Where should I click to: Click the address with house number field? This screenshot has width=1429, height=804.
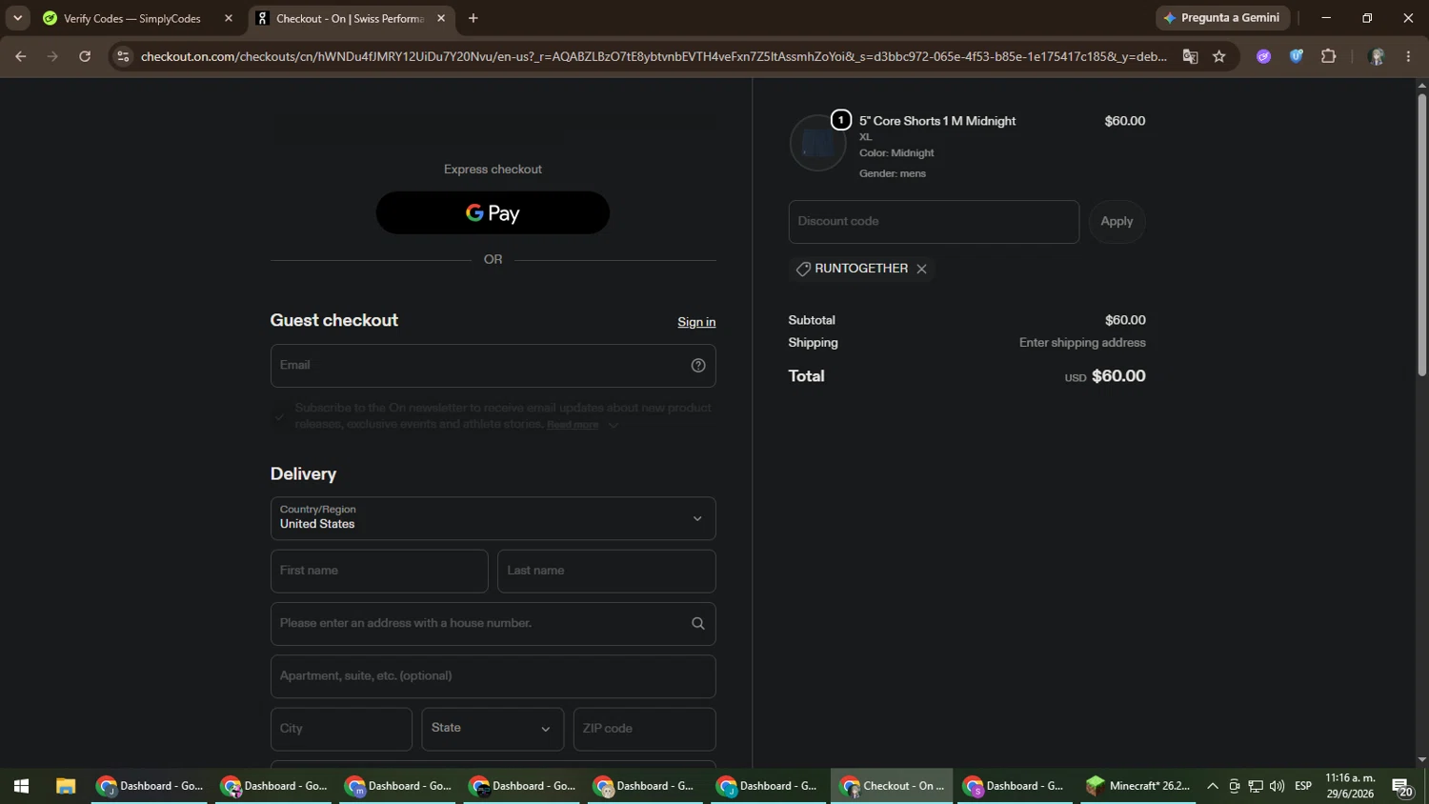(493, 624)
